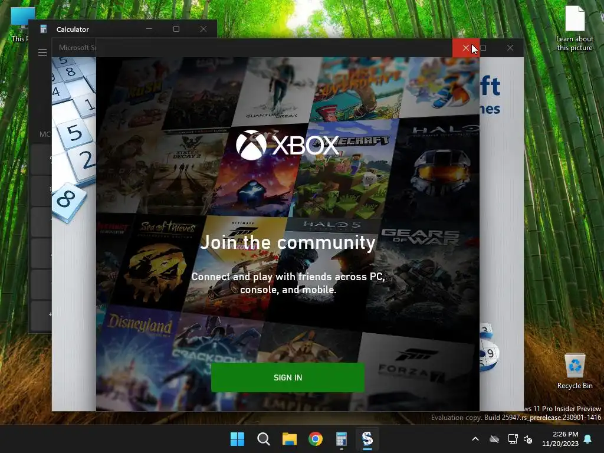Image resolution: width=604 pixels, height=453 pixels.
Task: Maximize the Microsoft Sudoku window
Action: point(484,48)
